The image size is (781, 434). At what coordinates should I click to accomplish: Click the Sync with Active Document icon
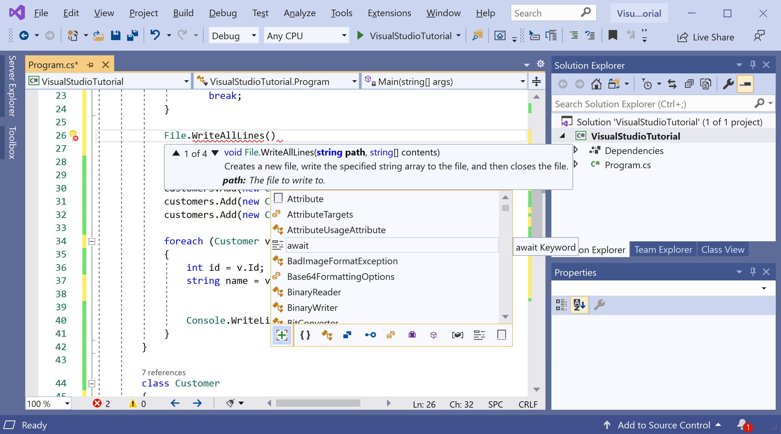[672, 84]
